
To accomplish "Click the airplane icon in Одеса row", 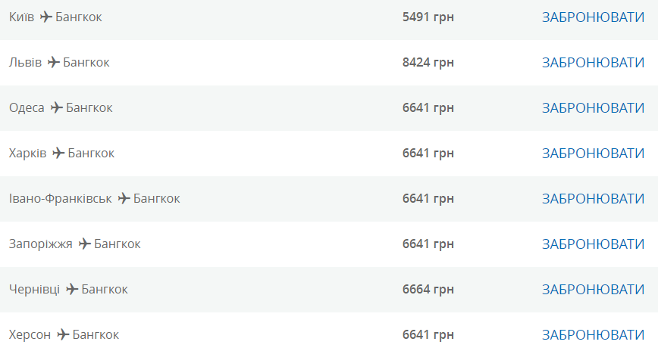I will (57, 107).
